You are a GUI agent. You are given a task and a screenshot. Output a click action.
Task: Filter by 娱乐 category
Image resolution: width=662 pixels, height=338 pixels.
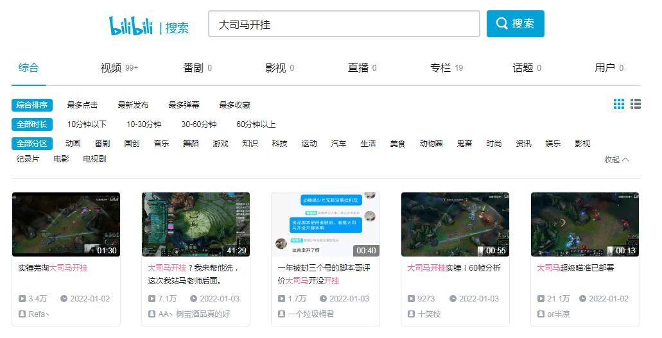[x=553, y=144]
